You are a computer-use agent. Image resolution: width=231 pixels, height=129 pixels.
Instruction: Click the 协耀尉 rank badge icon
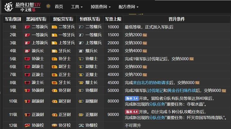pos(81,91)
